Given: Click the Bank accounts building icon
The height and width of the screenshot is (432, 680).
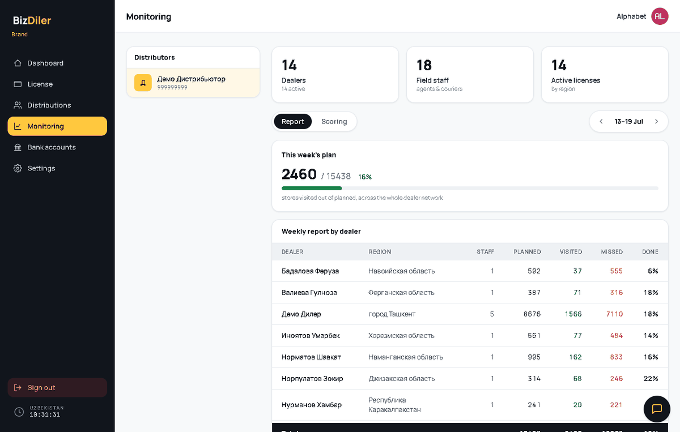Looking at the screenshot, I should point(18,147).
